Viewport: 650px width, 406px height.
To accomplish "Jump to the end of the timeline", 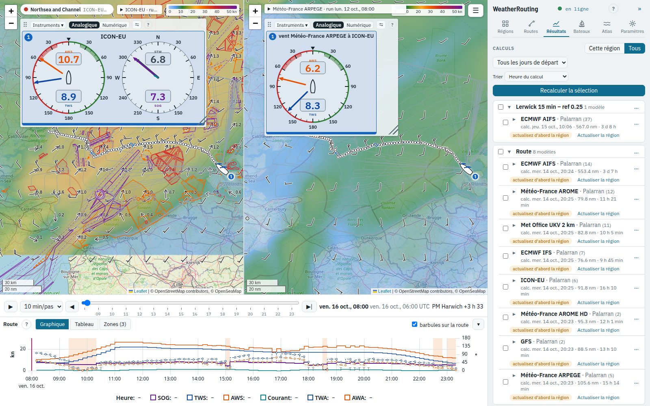I will point(309,307).
